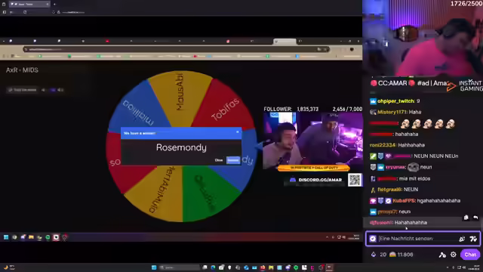Click the purple Chat send button

[x=470, y=255]
